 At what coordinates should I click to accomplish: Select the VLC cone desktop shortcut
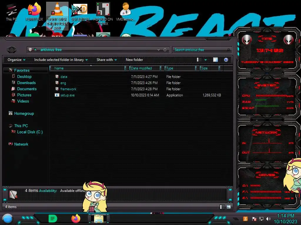(x=57, y=16)
